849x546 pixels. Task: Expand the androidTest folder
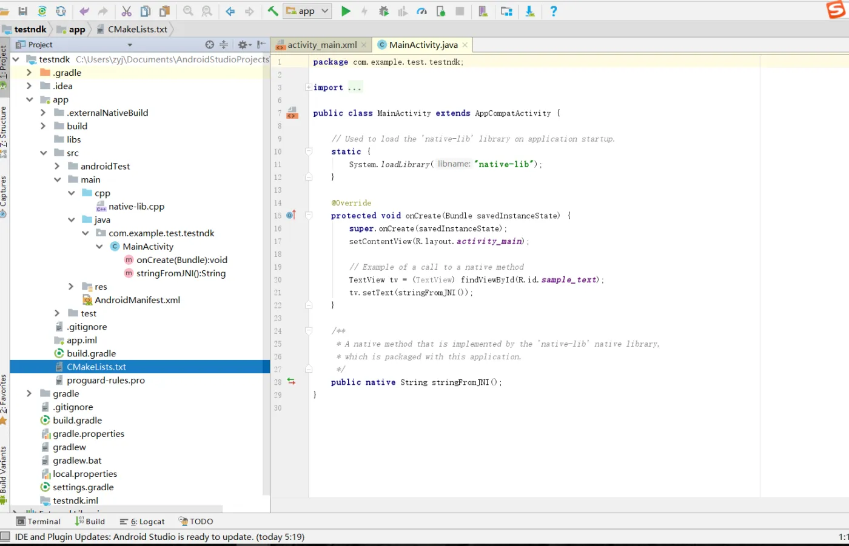pos(57,166)
